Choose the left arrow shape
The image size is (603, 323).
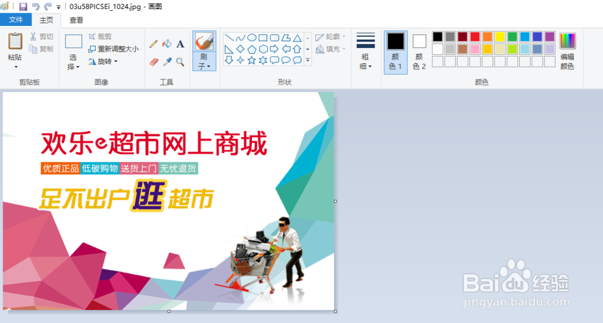(286, 49)
